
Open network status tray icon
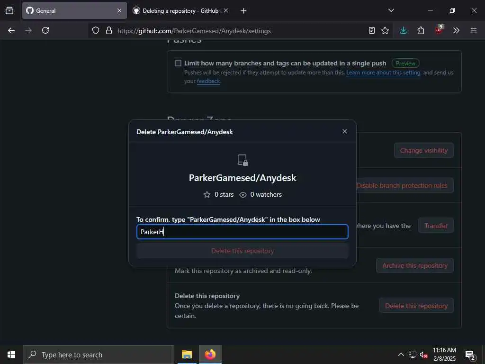[x=413, y=355]
